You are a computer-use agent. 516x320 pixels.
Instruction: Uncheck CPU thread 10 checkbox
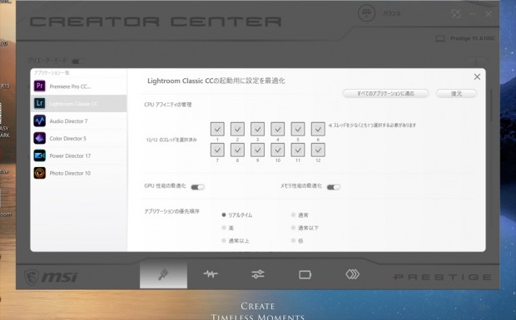(x=278, y=150)
